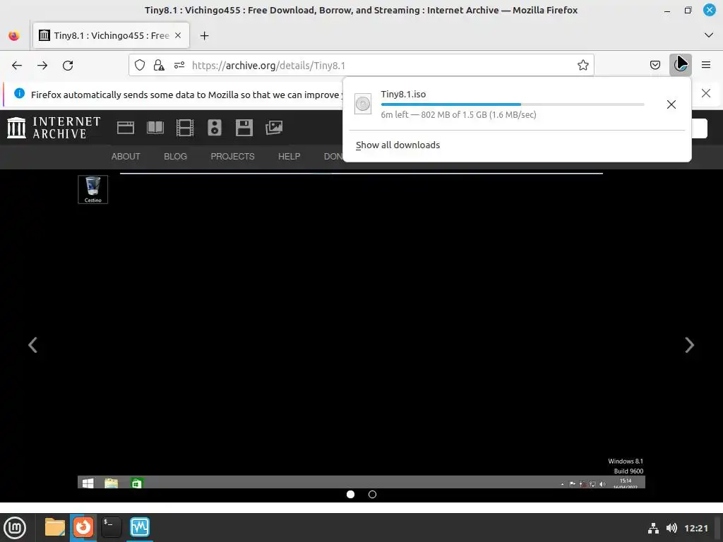Open the Audio speaker icon
This screenshot has width=723, height=542.
215,128
